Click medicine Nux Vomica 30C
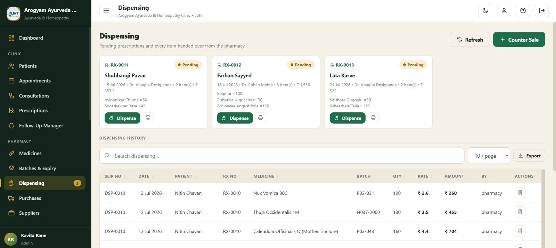This screenshot has height=248, width=556. pos(270,193)
